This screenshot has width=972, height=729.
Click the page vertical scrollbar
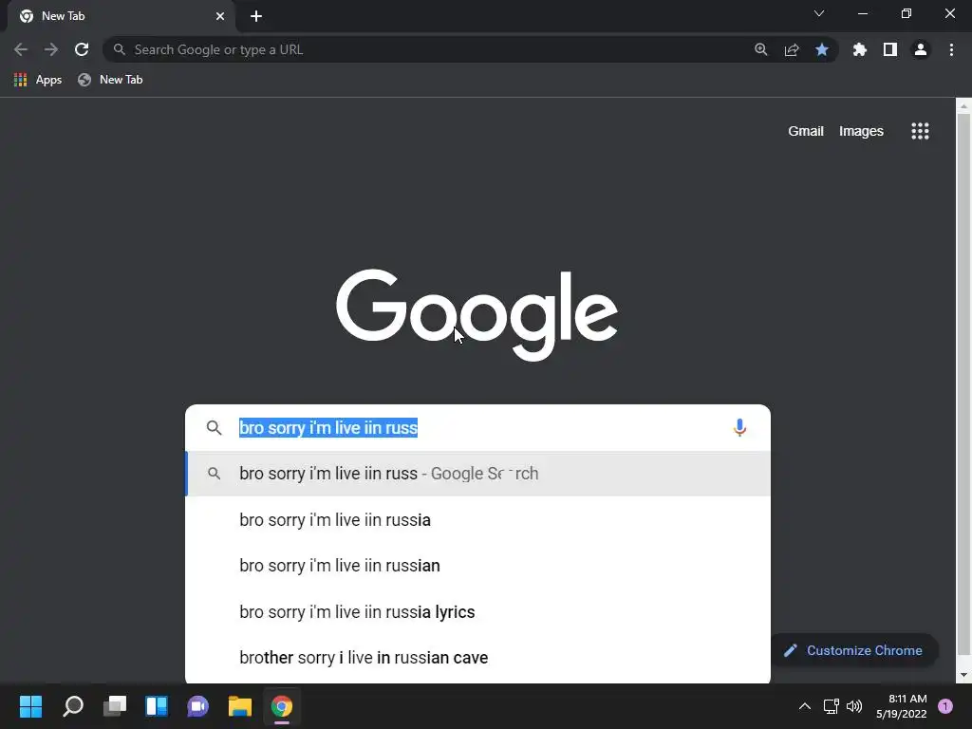tap(963, 385)
